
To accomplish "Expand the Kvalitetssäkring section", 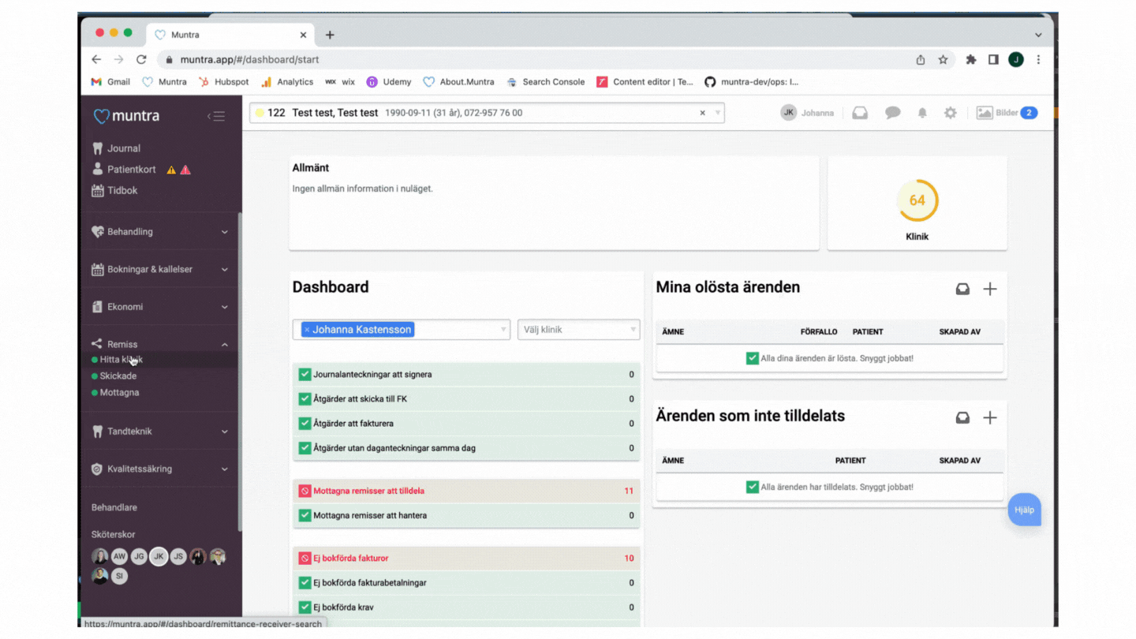I will tap(160, 469).
